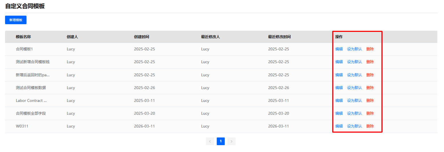
Task: Set 合同模板1 as default
Action: (x=354, y=49)
